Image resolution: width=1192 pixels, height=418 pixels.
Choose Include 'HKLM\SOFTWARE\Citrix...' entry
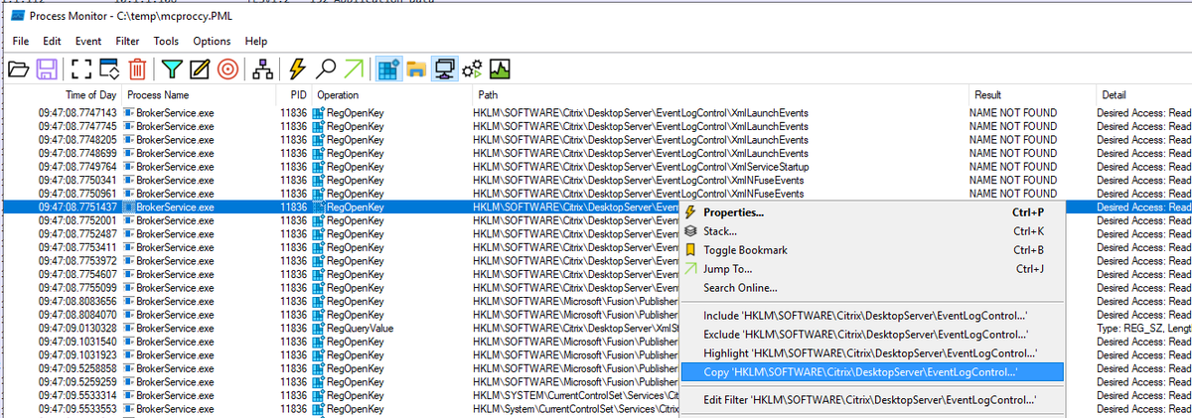871,316
